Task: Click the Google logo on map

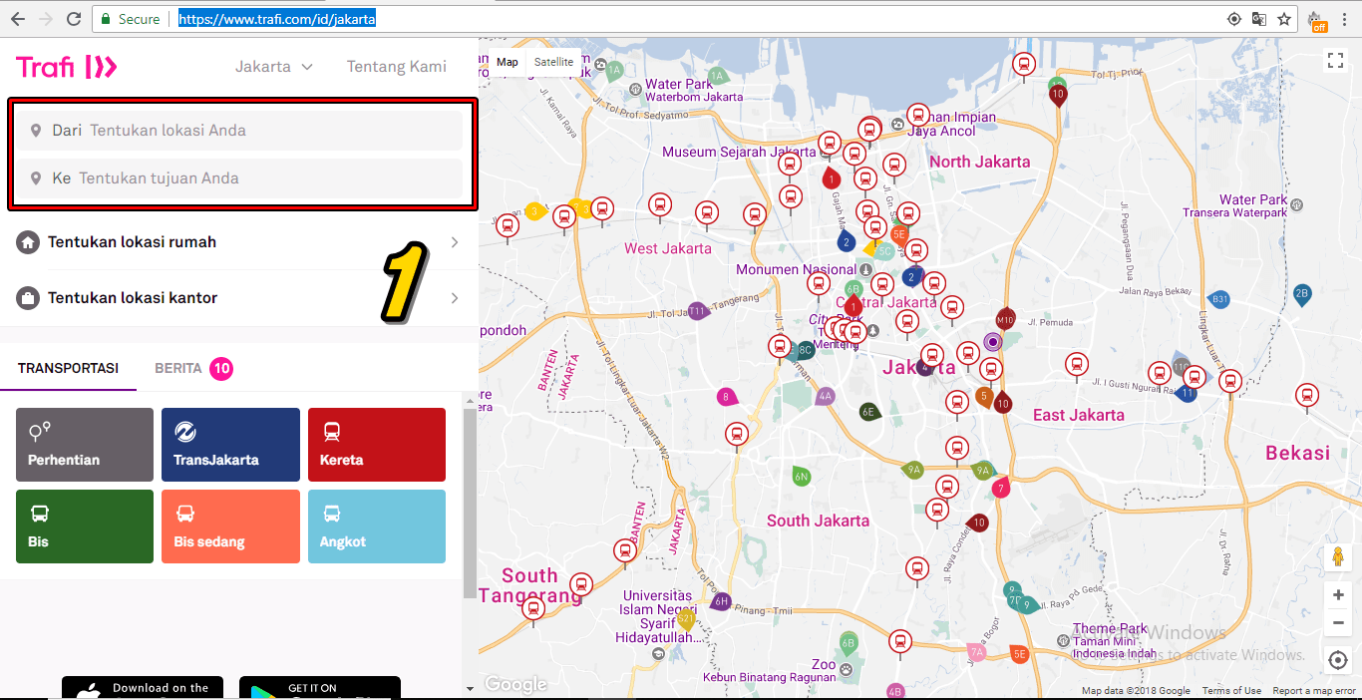Action: point(515,684)
